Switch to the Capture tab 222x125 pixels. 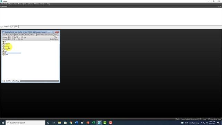(x=14, y=27)
